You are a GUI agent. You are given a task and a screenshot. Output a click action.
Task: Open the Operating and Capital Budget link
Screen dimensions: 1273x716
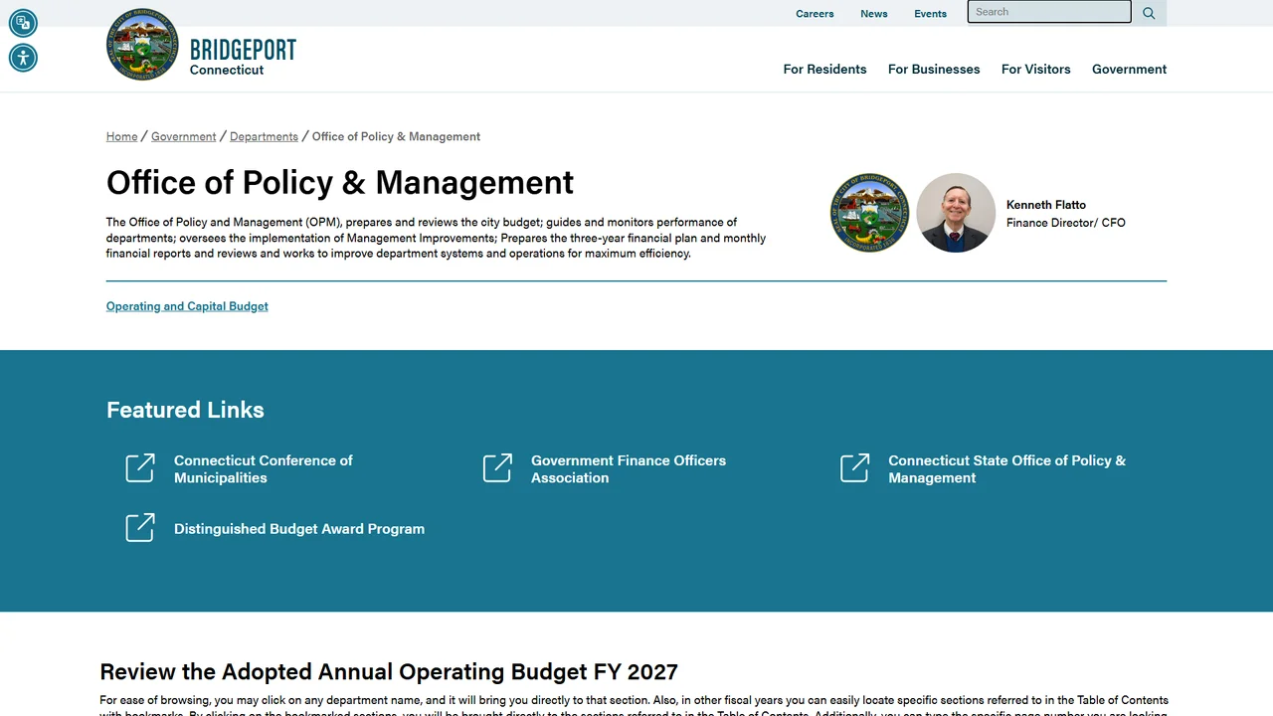click(187, 306)
